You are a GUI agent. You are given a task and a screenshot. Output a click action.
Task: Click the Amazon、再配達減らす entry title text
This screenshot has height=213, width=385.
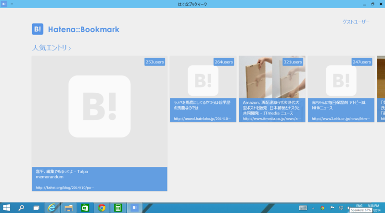pyautogui.click(x=271, y=108)
